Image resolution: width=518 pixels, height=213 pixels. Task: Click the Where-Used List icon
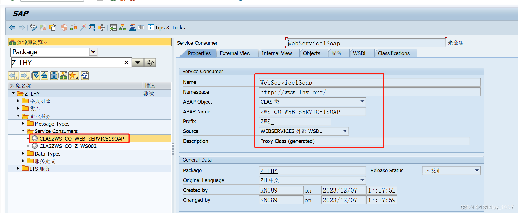click(92, 27)
